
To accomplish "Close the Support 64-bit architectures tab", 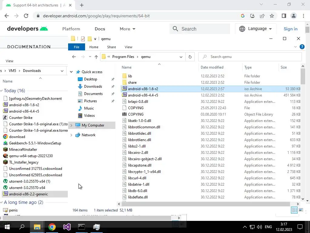I will (70, 5).
